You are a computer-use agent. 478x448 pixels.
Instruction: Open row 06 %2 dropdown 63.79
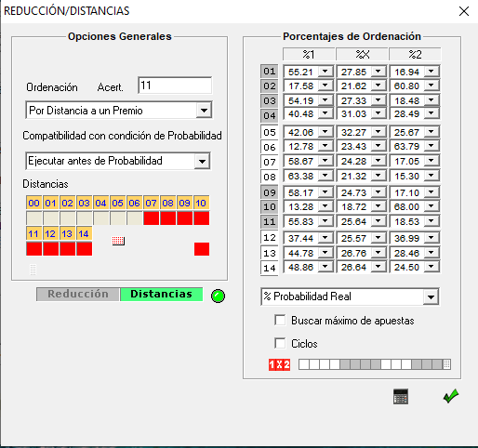pos(432,146)
